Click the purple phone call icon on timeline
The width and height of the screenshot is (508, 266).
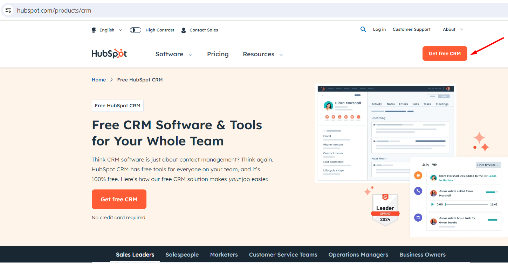pos(418,191)
